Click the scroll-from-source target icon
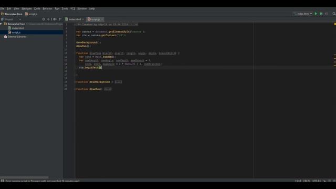This screenshot has width=336, height=189. (44, 19)
